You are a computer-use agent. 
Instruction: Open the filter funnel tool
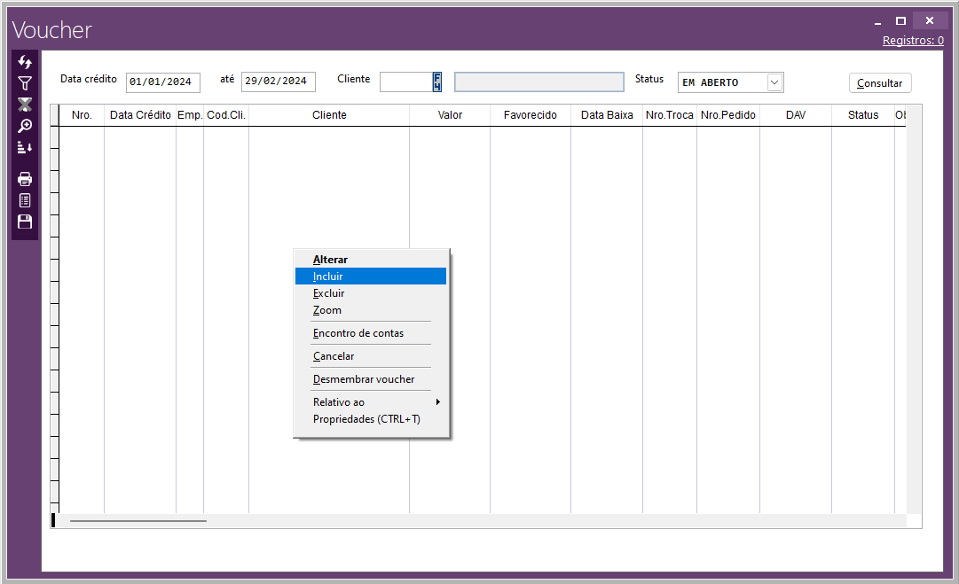click(25, 83)
